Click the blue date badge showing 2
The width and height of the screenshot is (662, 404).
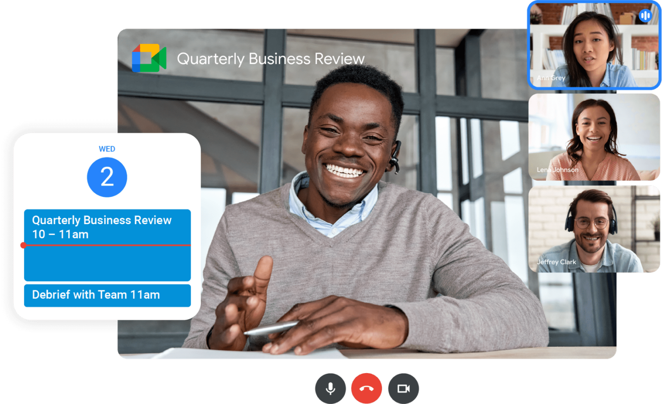(x=107, y=177)
